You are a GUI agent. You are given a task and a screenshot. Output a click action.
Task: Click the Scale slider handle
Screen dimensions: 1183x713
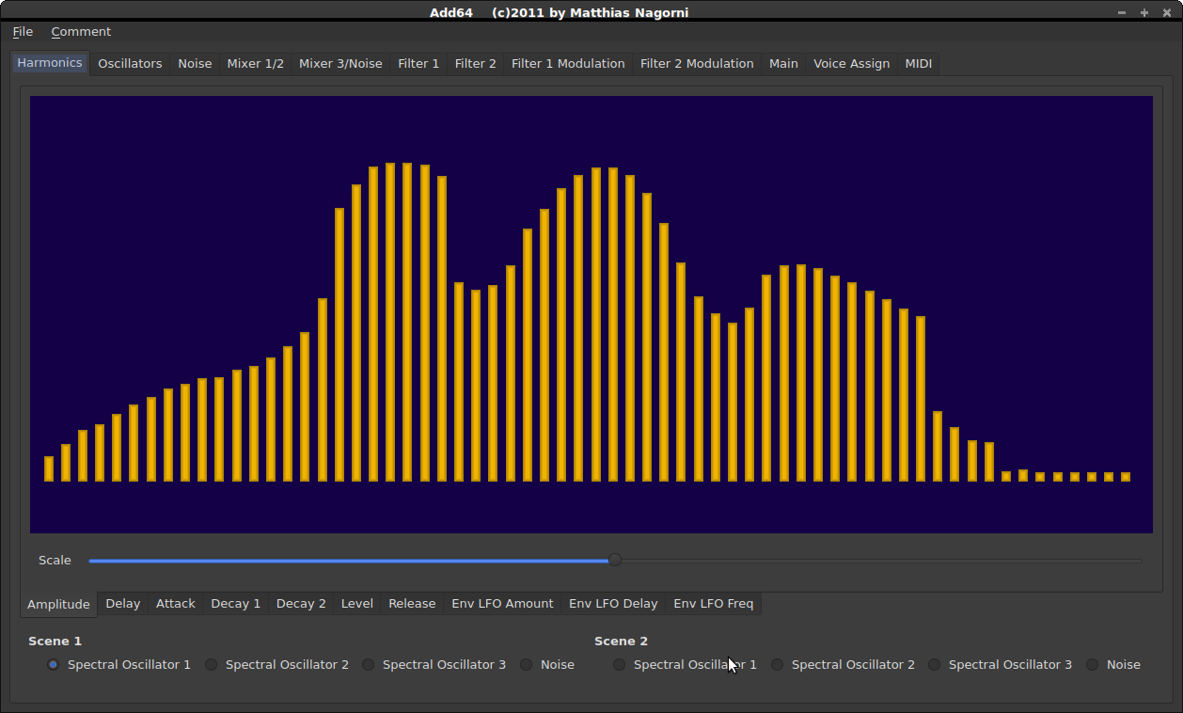tap(615, 561)
